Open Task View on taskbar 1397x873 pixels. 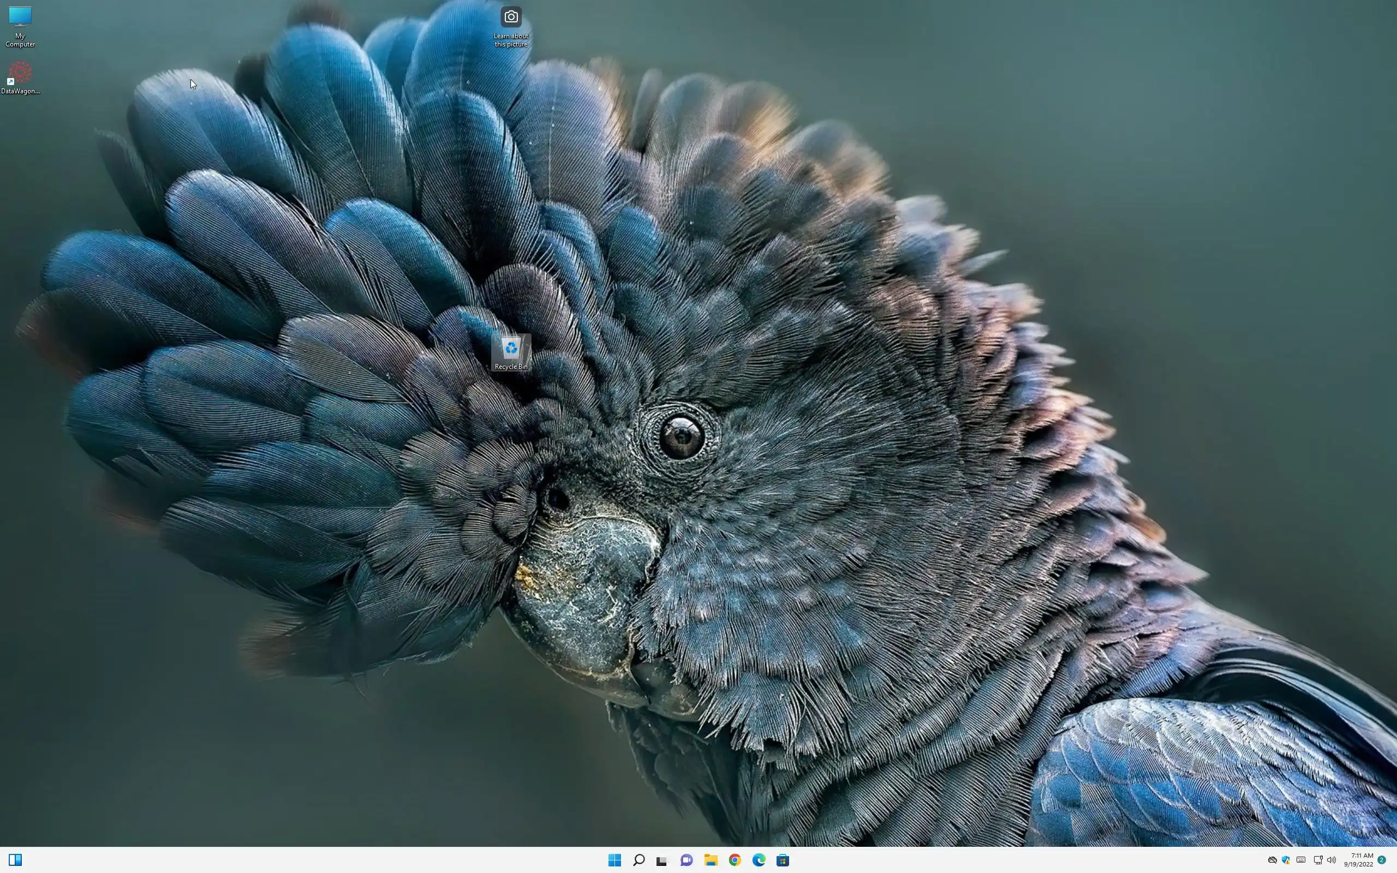(x=662, y=860)
